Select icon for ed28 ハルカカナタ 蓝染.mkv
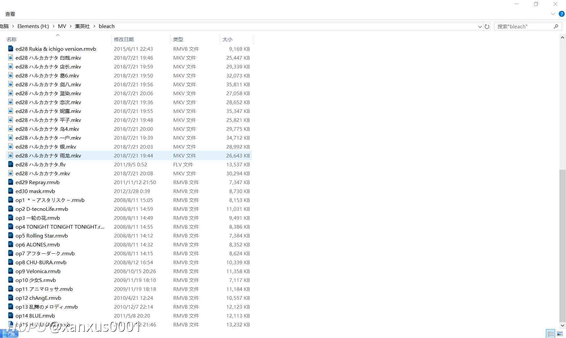 coord(11,93)
